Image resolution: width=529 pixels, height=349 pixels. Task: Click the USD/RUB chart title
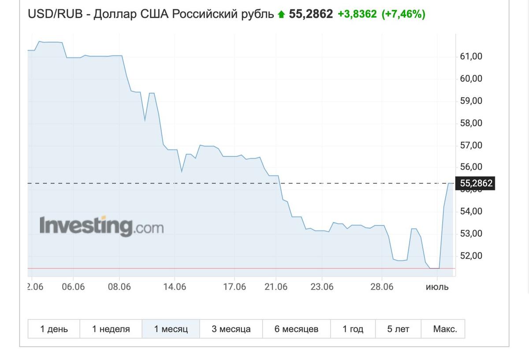pyautogui.click(x=150, y=14)
